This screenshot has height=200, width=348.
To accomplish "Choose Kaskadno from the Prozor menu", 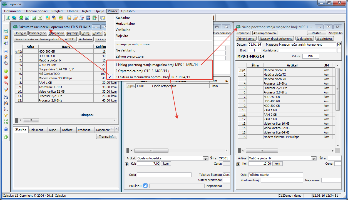I will pyautogui.click(x=123, y=18).
